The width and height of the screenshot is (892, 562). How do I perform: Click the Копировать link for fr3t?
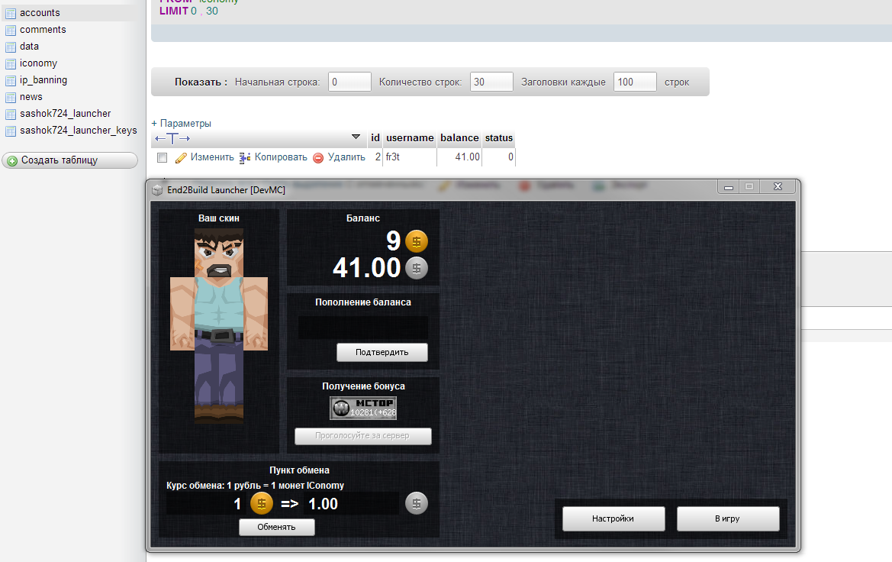coord(281,157)
